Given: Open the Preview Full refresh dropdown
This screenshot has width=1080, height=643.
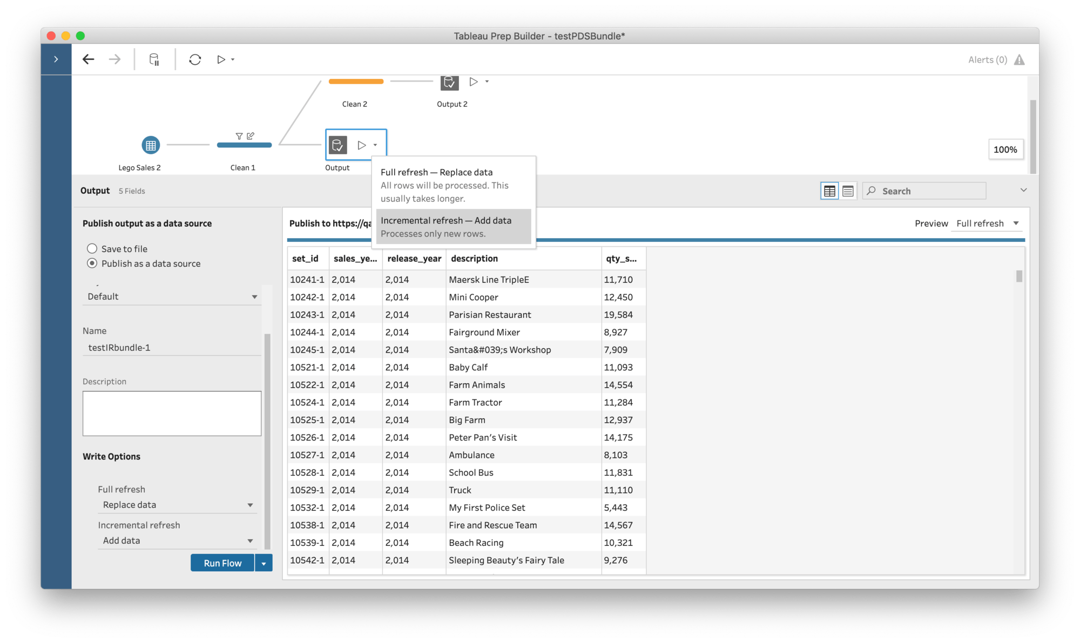Looking at the screenshot, I should coord(987,224).
